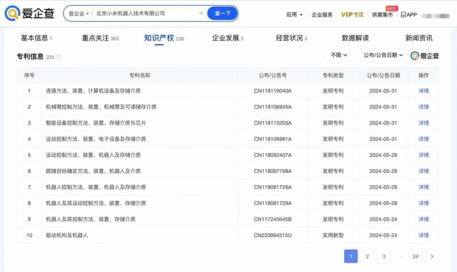
Task: Click the blurred user account area
Action: [x=435, y=15]
